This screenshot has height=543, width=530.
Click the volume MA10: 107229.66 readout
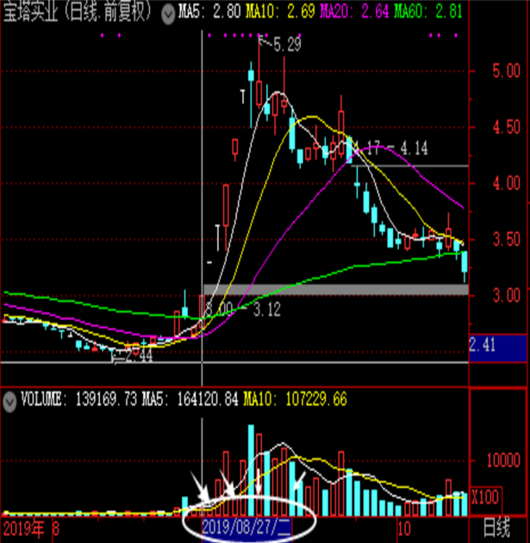[295, 399]
